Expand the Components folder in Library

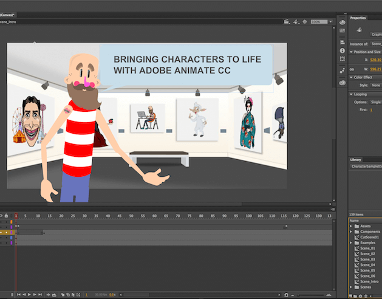tap(351, 232)
